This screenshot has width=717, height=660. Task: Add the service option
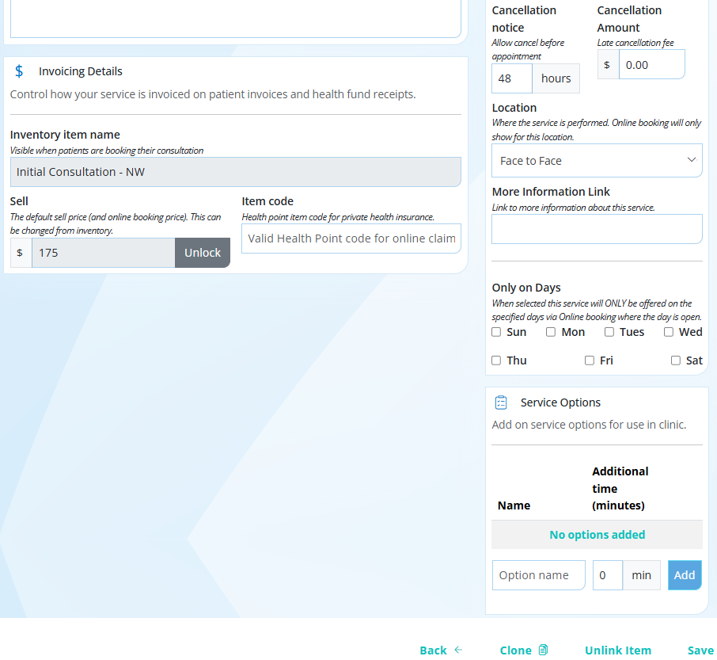pyautogui.click(x=685, y=575)
